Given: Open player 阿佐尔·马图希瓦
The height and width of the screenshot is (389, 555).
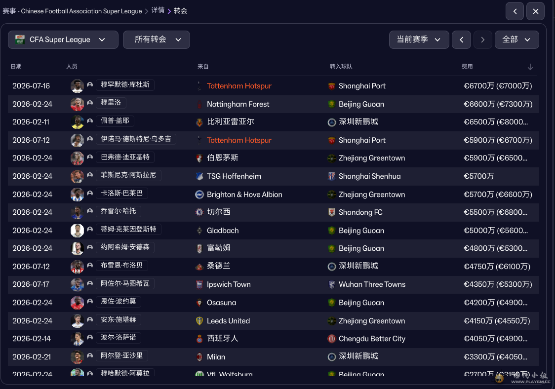Looking at the screenshot, I should click(125, 283).
